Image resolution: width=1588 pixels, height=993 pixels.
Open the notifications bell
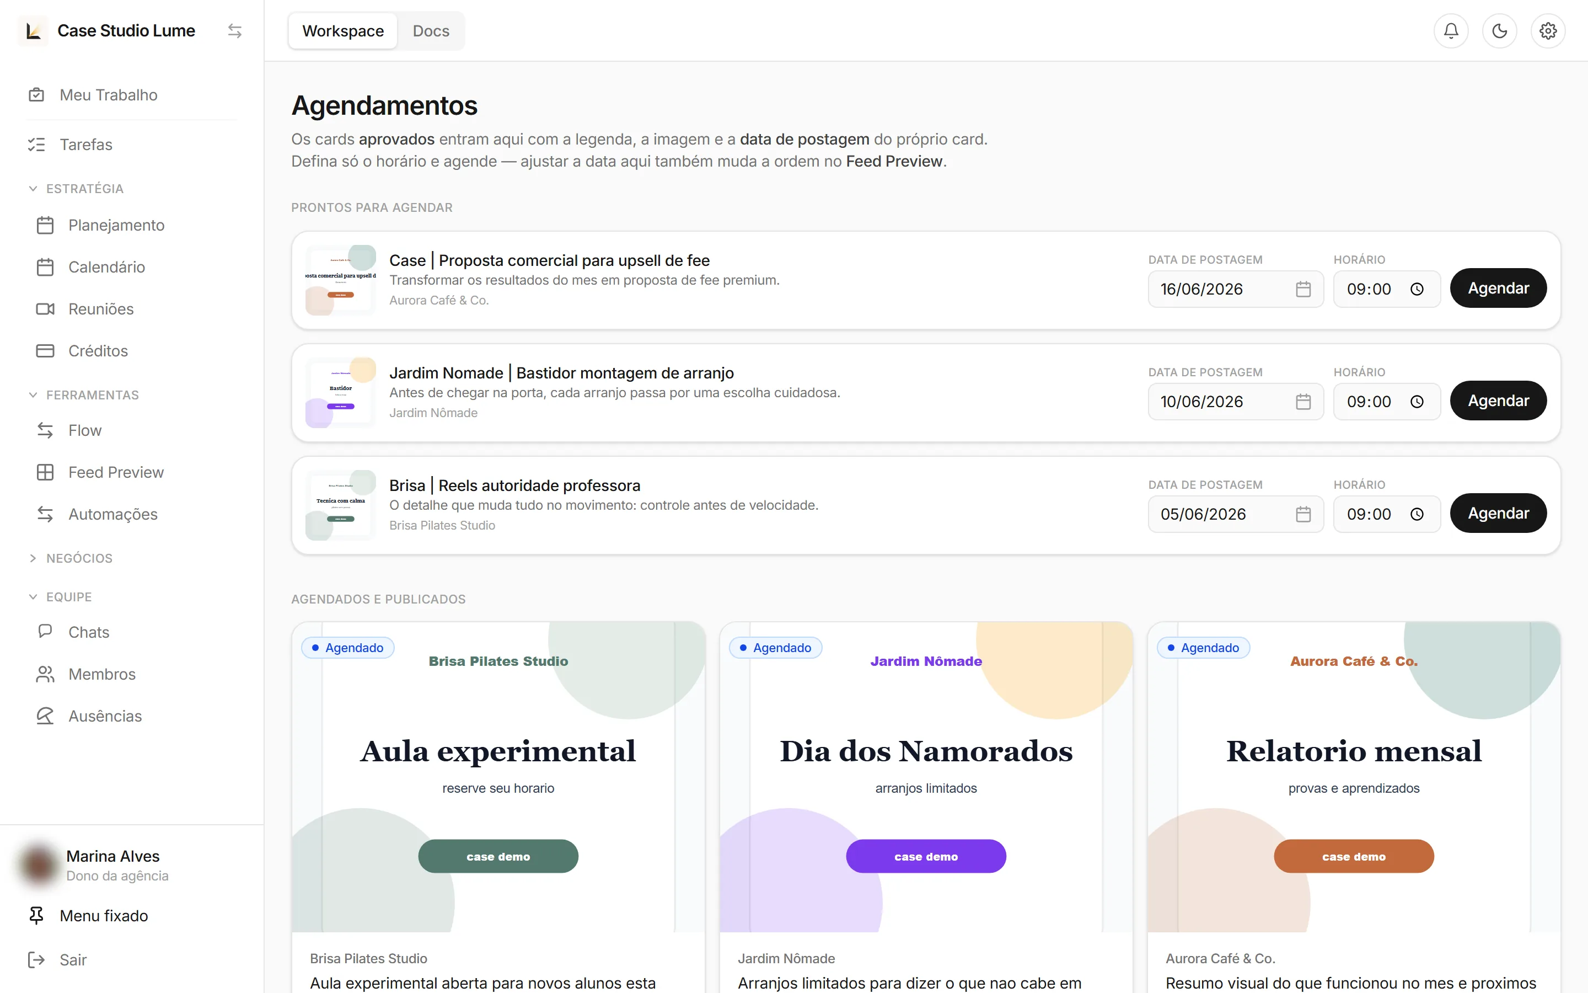1451,31
